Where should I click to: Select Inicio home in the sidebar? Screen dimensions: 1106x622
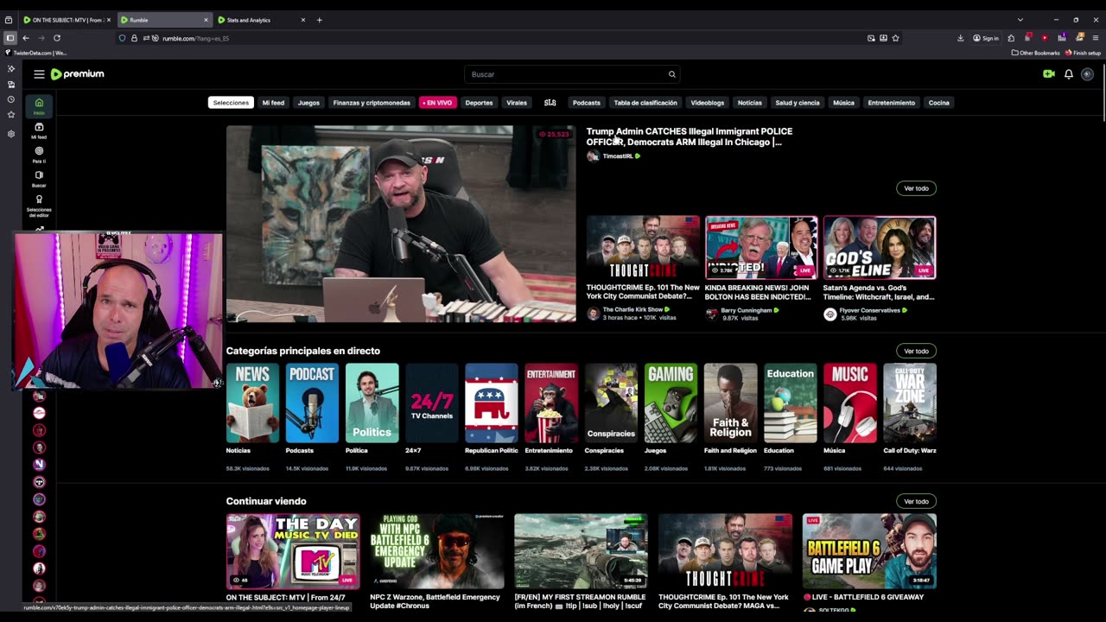click(x=39, y=106)
